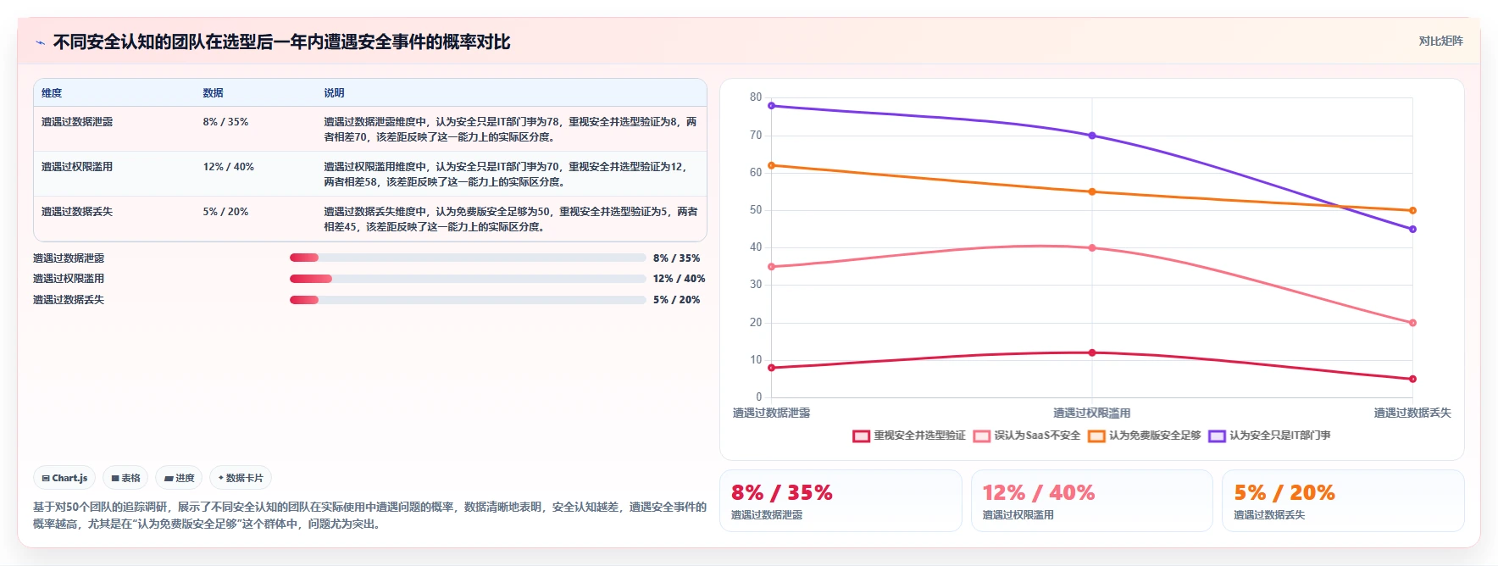1498x566 pixels.
Task: Select the 遭遇过数据丢失 table row label
Action: (77, 212)
